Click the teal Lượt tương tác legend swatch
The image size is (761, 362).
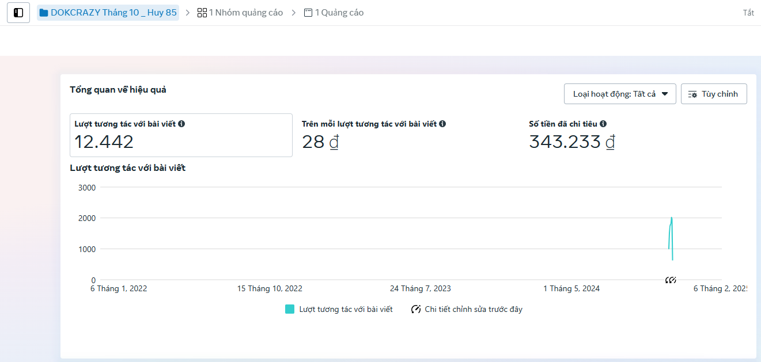point(290,309)
